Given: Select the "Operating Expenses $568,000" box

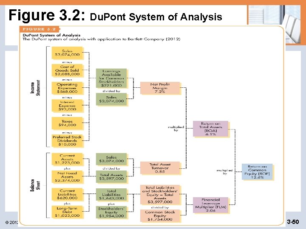Looking at the screenshot, I should pyautogui.click(x=67, y=88).
